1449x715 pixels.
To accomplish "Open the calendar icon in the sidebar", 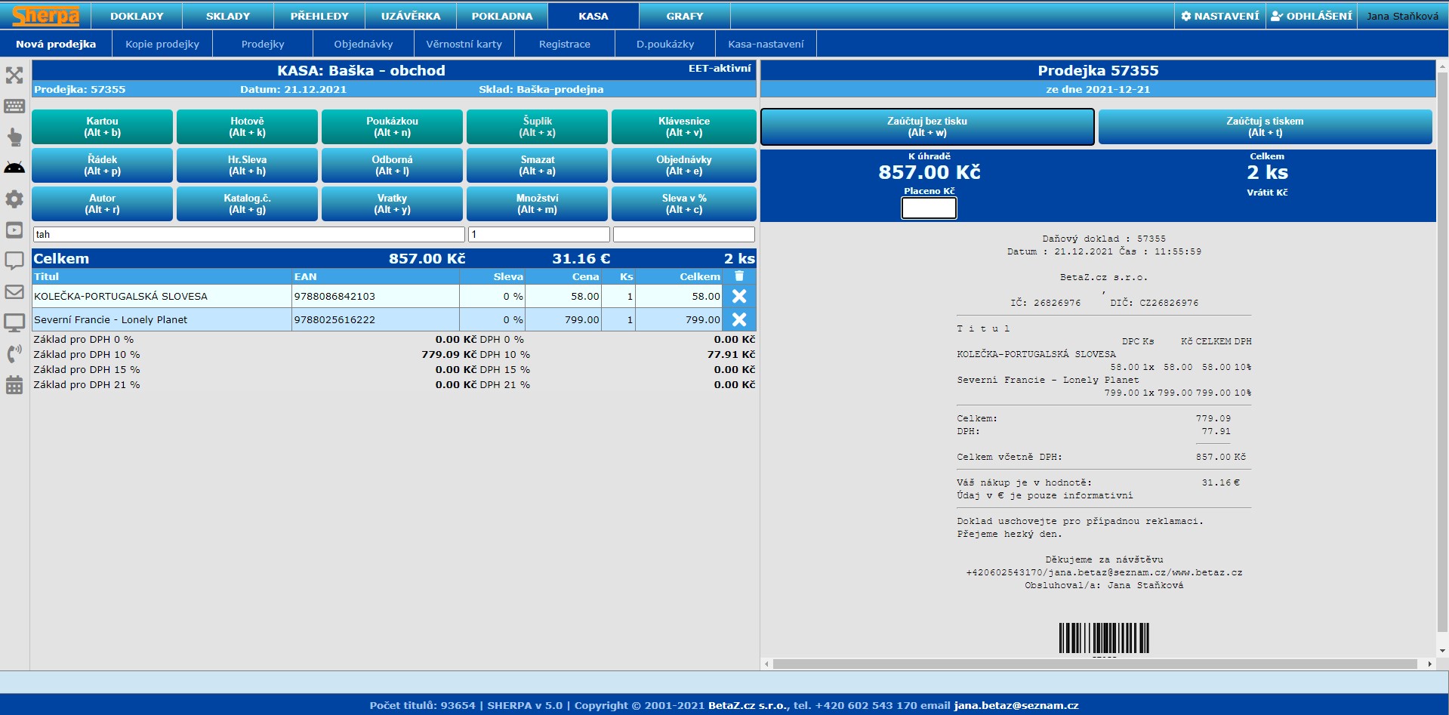I will (x=14, y=384).
